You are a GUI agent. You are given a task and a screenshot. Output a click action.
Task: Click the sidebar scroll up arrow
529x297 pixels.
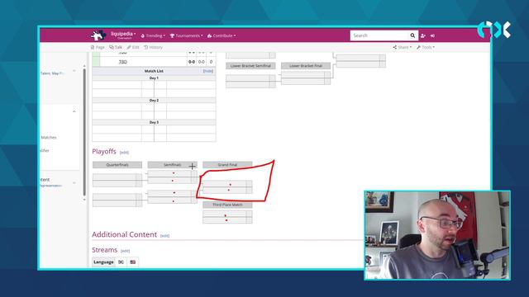[x=84, y=66]
